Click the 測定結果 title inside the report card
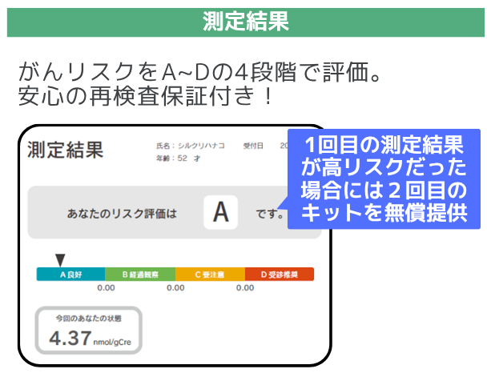487x373 pixels. pos(65,150)
